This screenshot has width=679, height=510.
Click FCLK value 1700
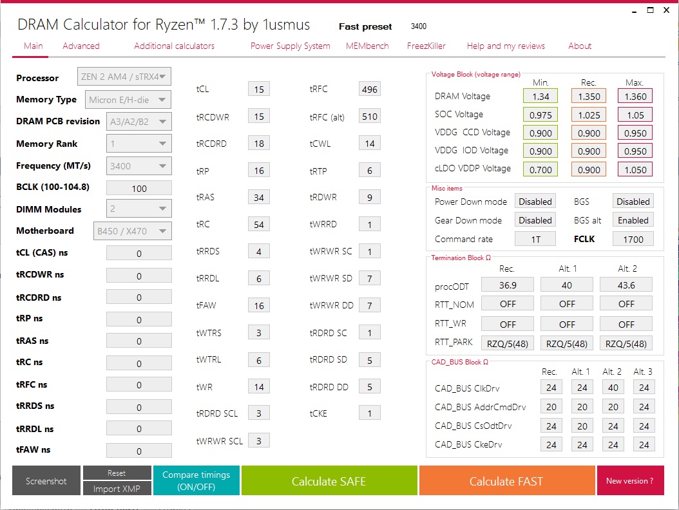pyautogui.click(x=633, y=239)
